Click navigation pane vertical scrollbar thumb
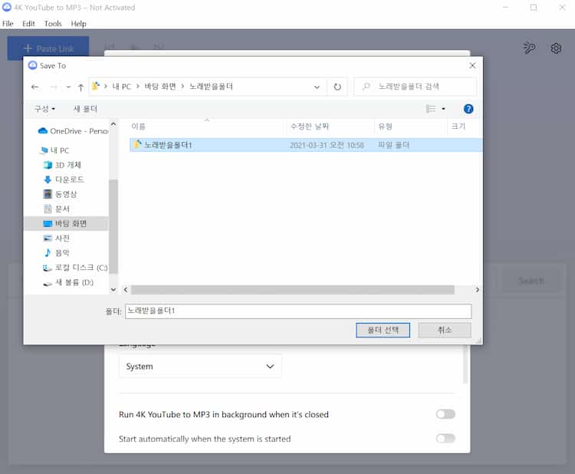The width and height of the screenshot is (575, 474). point(113,226)
